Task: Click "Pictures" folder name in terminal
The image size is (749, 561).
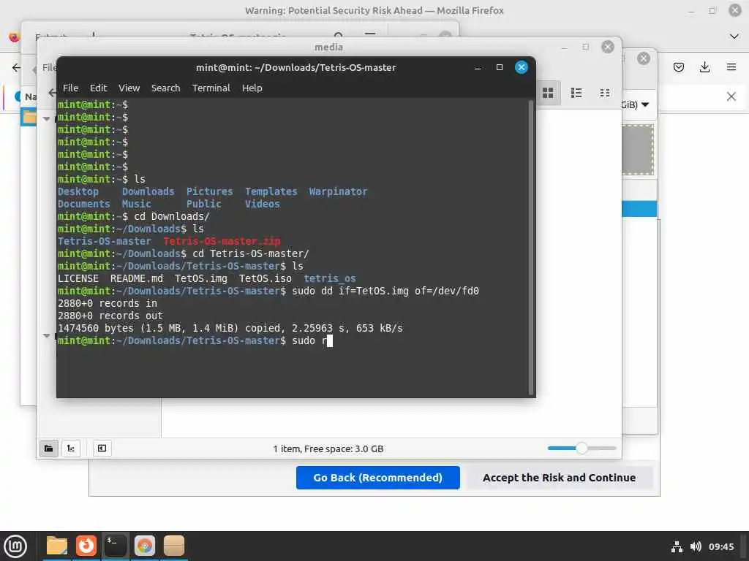Action: click(x=210, y=192)
